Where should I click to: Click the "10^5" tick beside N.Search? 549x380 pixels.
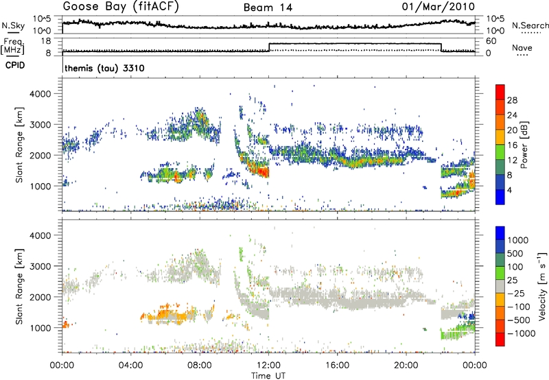(495, 19)
